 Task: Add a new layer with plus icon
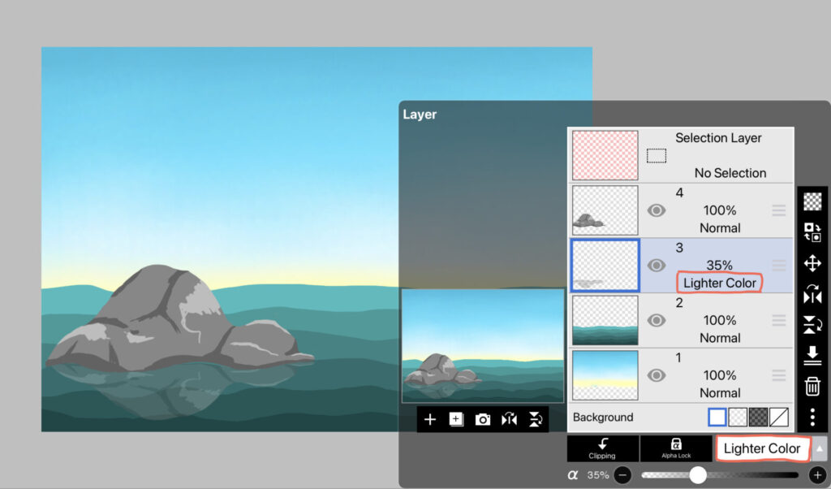[x=430, y=419]
